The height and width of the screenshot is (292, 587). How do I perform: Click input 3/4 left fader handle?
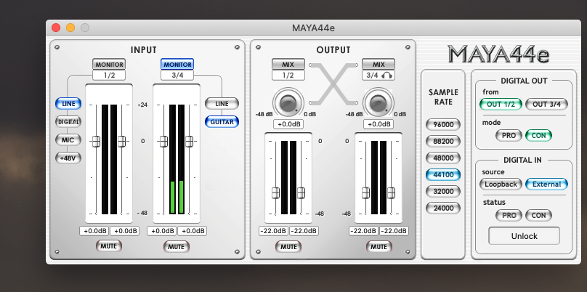click(163, 141)
